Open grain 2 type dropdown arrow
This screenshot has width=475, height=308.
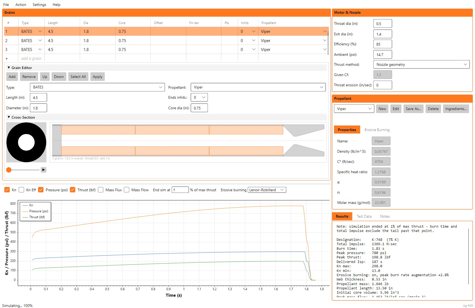(x=40, y=40)
